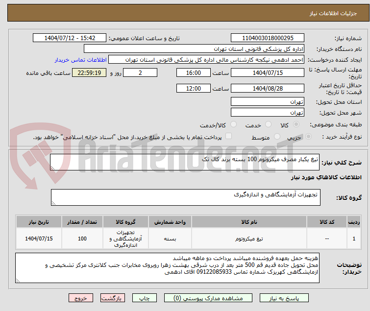370x311 pixels.
Task: Click the خروج exit button
Action: coord(81,298)
